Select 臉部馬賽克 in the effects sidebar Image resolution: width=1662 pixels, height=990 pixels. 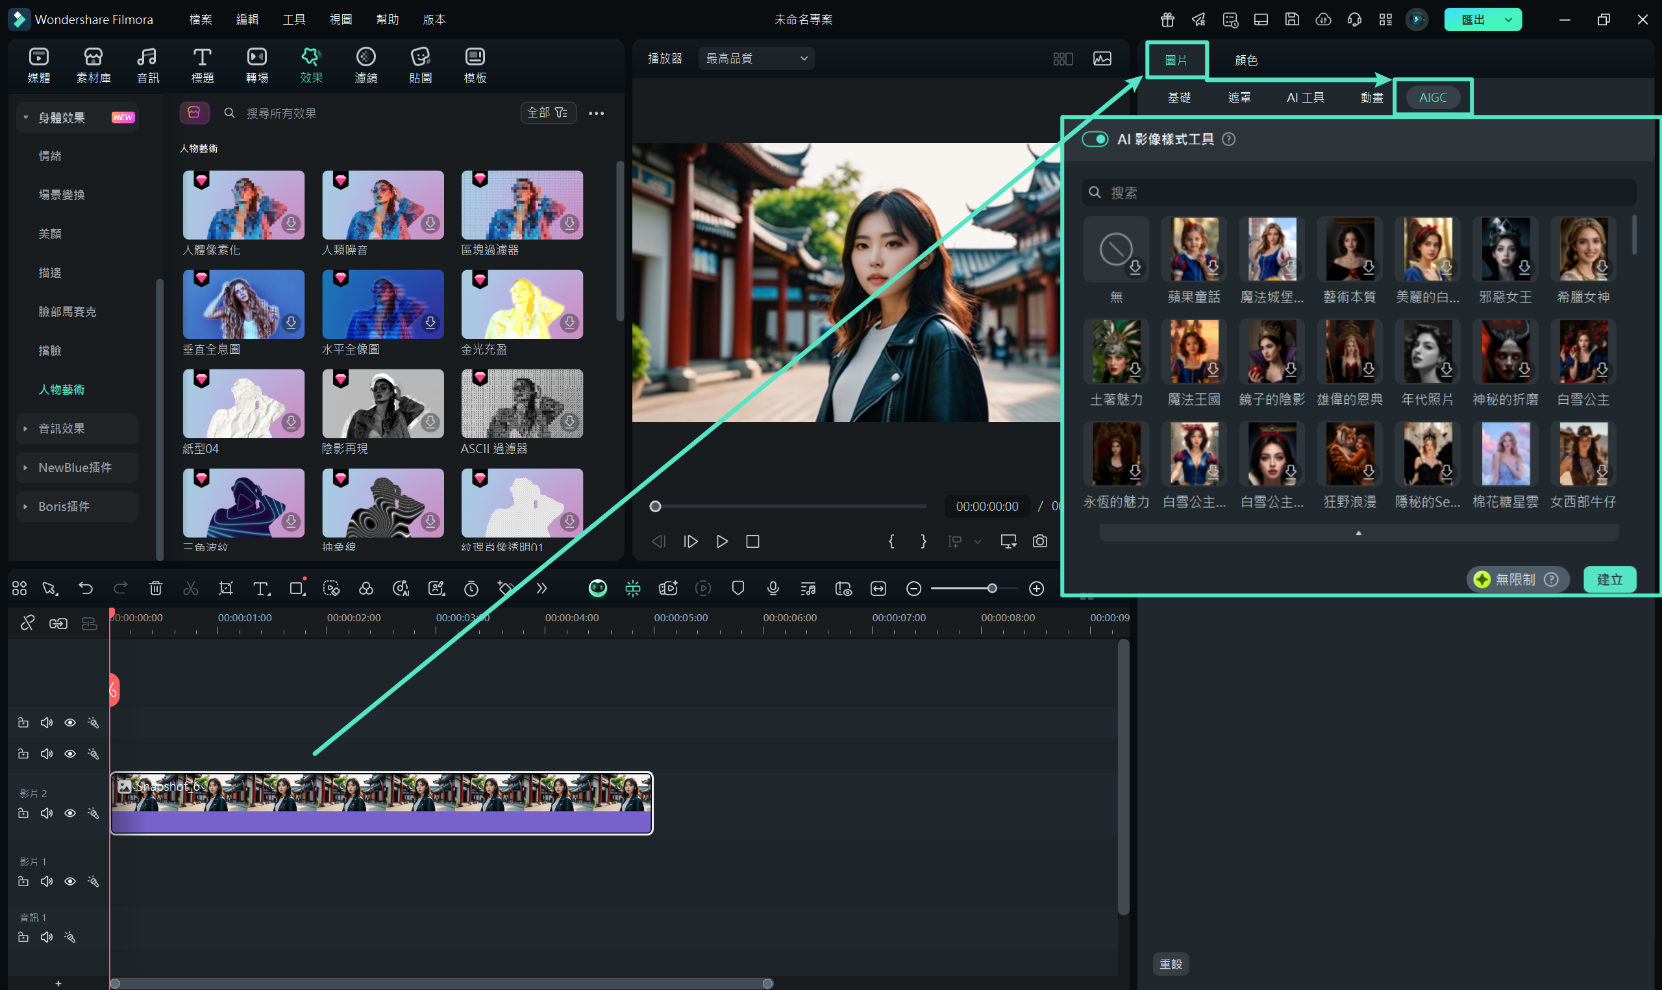point(68,312)
